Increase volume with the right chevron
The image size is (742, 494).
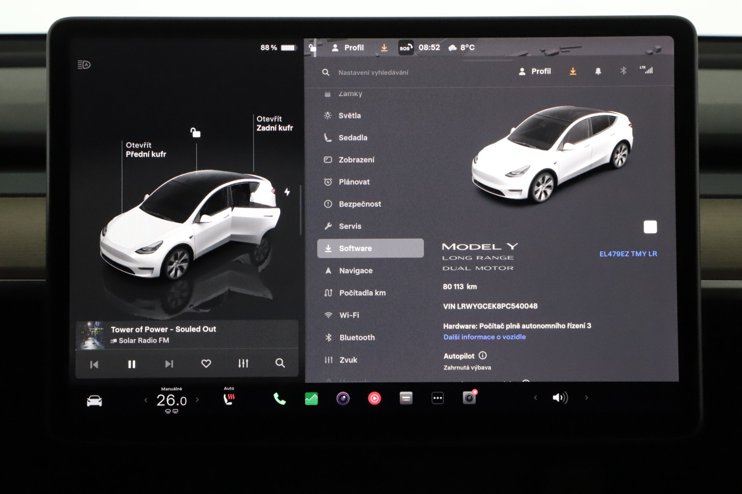coord(585,398)
